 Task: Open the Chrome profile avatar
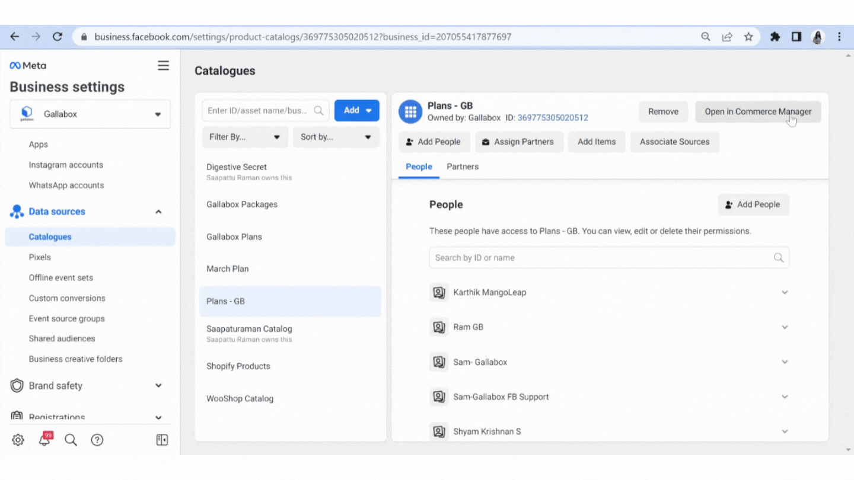[818, 37]
